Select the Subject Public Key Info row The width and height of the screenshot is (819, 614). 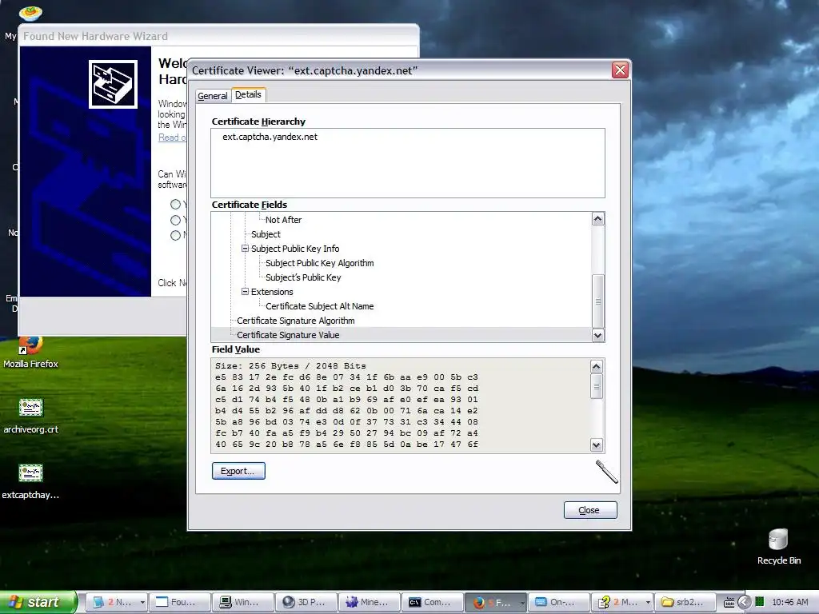point(295,249)
